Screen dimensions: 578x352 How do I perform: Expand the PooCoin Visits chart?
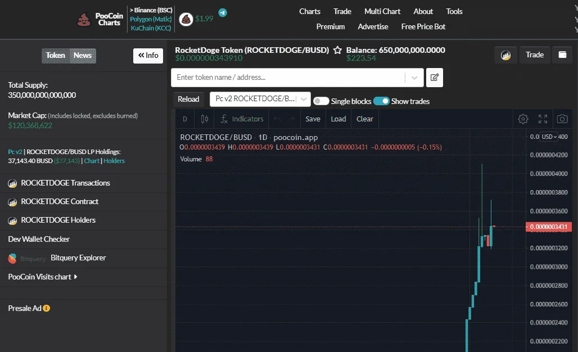click(43, 277)
